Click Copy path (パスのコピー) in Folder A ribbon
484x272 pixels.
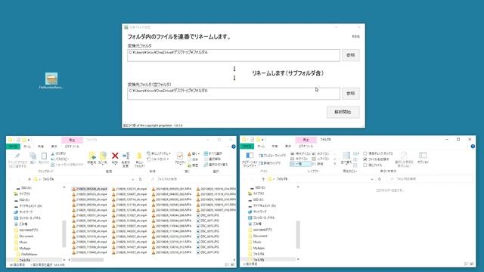click(x=60, y=159)
